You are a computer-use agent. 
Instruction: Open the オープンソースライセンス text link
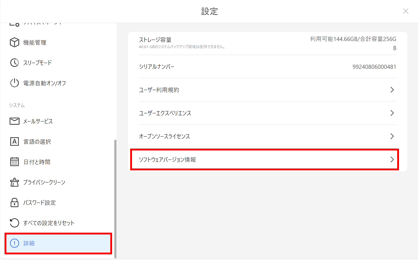[164, 136]
